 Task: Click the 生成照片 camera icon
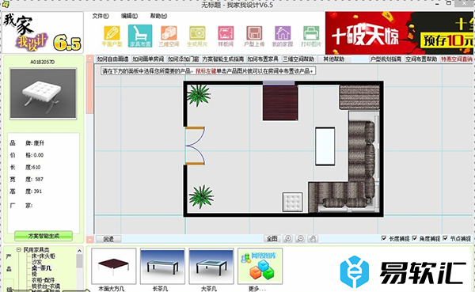pos(197,36)
